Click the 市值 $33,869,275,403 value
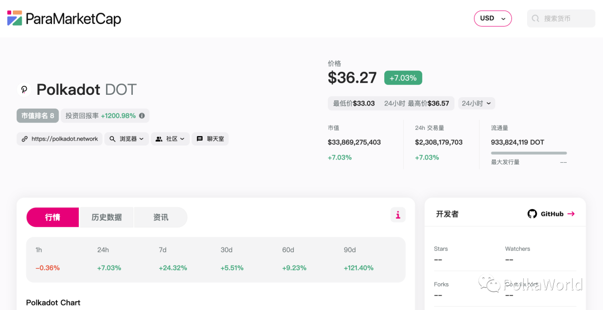Image resolution: width=603 pixels, height=310 pixels. [x=354, y=142]
